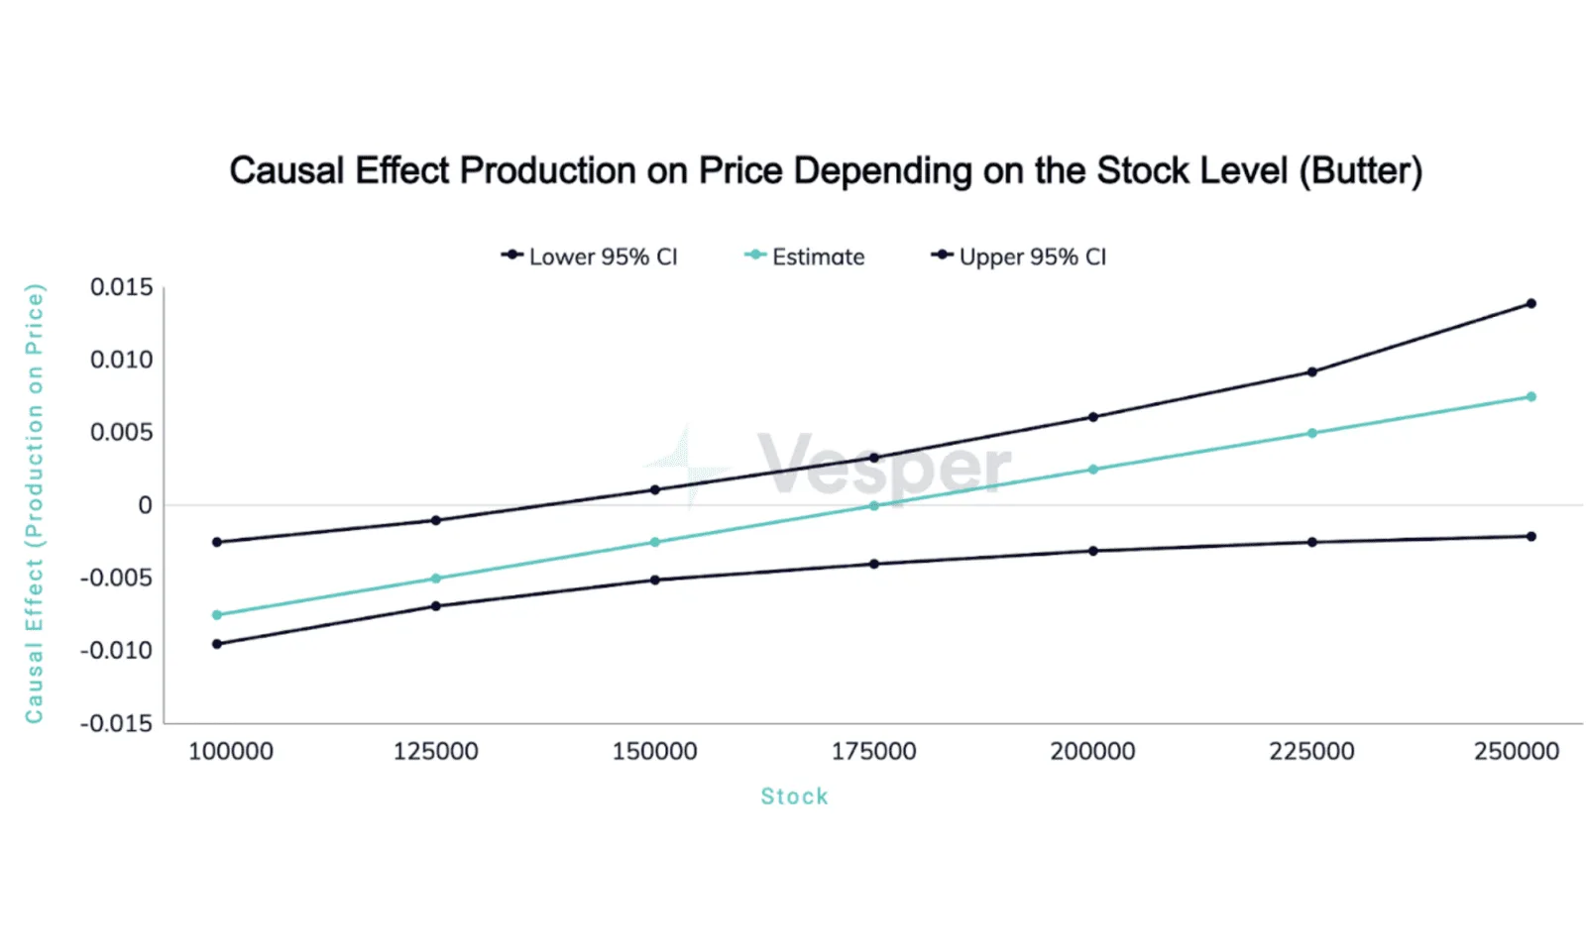Click the Stock x-axis title
This screenshot has width=1586, height=951.
pos(794,796)
